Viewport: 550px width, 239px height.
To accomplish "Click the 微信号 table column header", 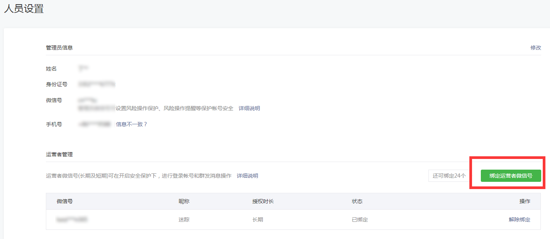I will 65,201.
